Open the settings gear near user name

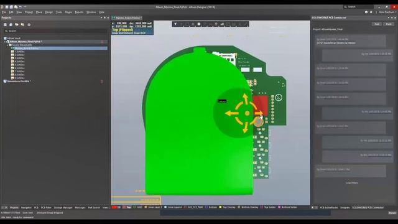pyautogui.click(x=366, y=12)
